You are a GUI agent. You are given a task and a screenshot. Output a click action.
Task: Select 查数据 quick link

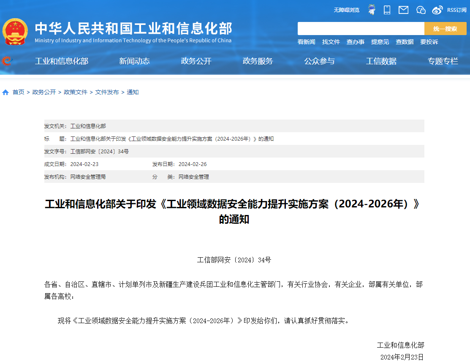coord(405,42)
